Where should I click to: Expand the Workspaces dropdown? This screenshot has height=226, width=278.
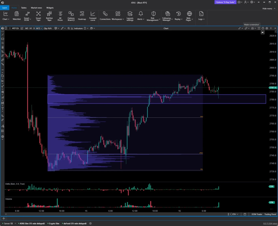pos(123,19)
